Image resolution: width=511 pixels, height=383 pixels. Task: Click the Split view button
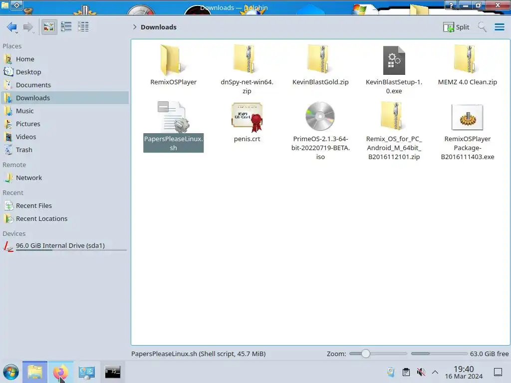click(x=456, y=27)
